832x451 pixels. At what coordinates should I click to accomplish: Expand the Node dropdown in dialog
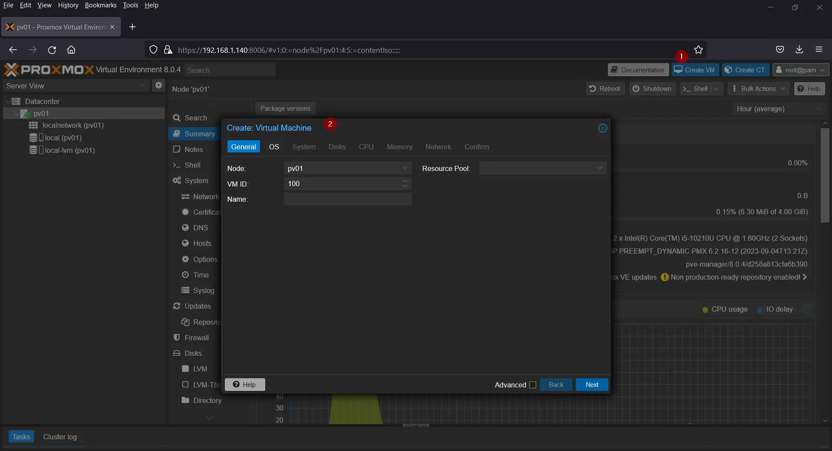tap(405, 168)
